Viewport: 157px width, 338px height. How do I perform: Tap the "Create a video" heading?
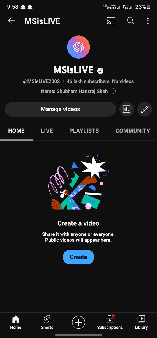(x=78, y=223)
